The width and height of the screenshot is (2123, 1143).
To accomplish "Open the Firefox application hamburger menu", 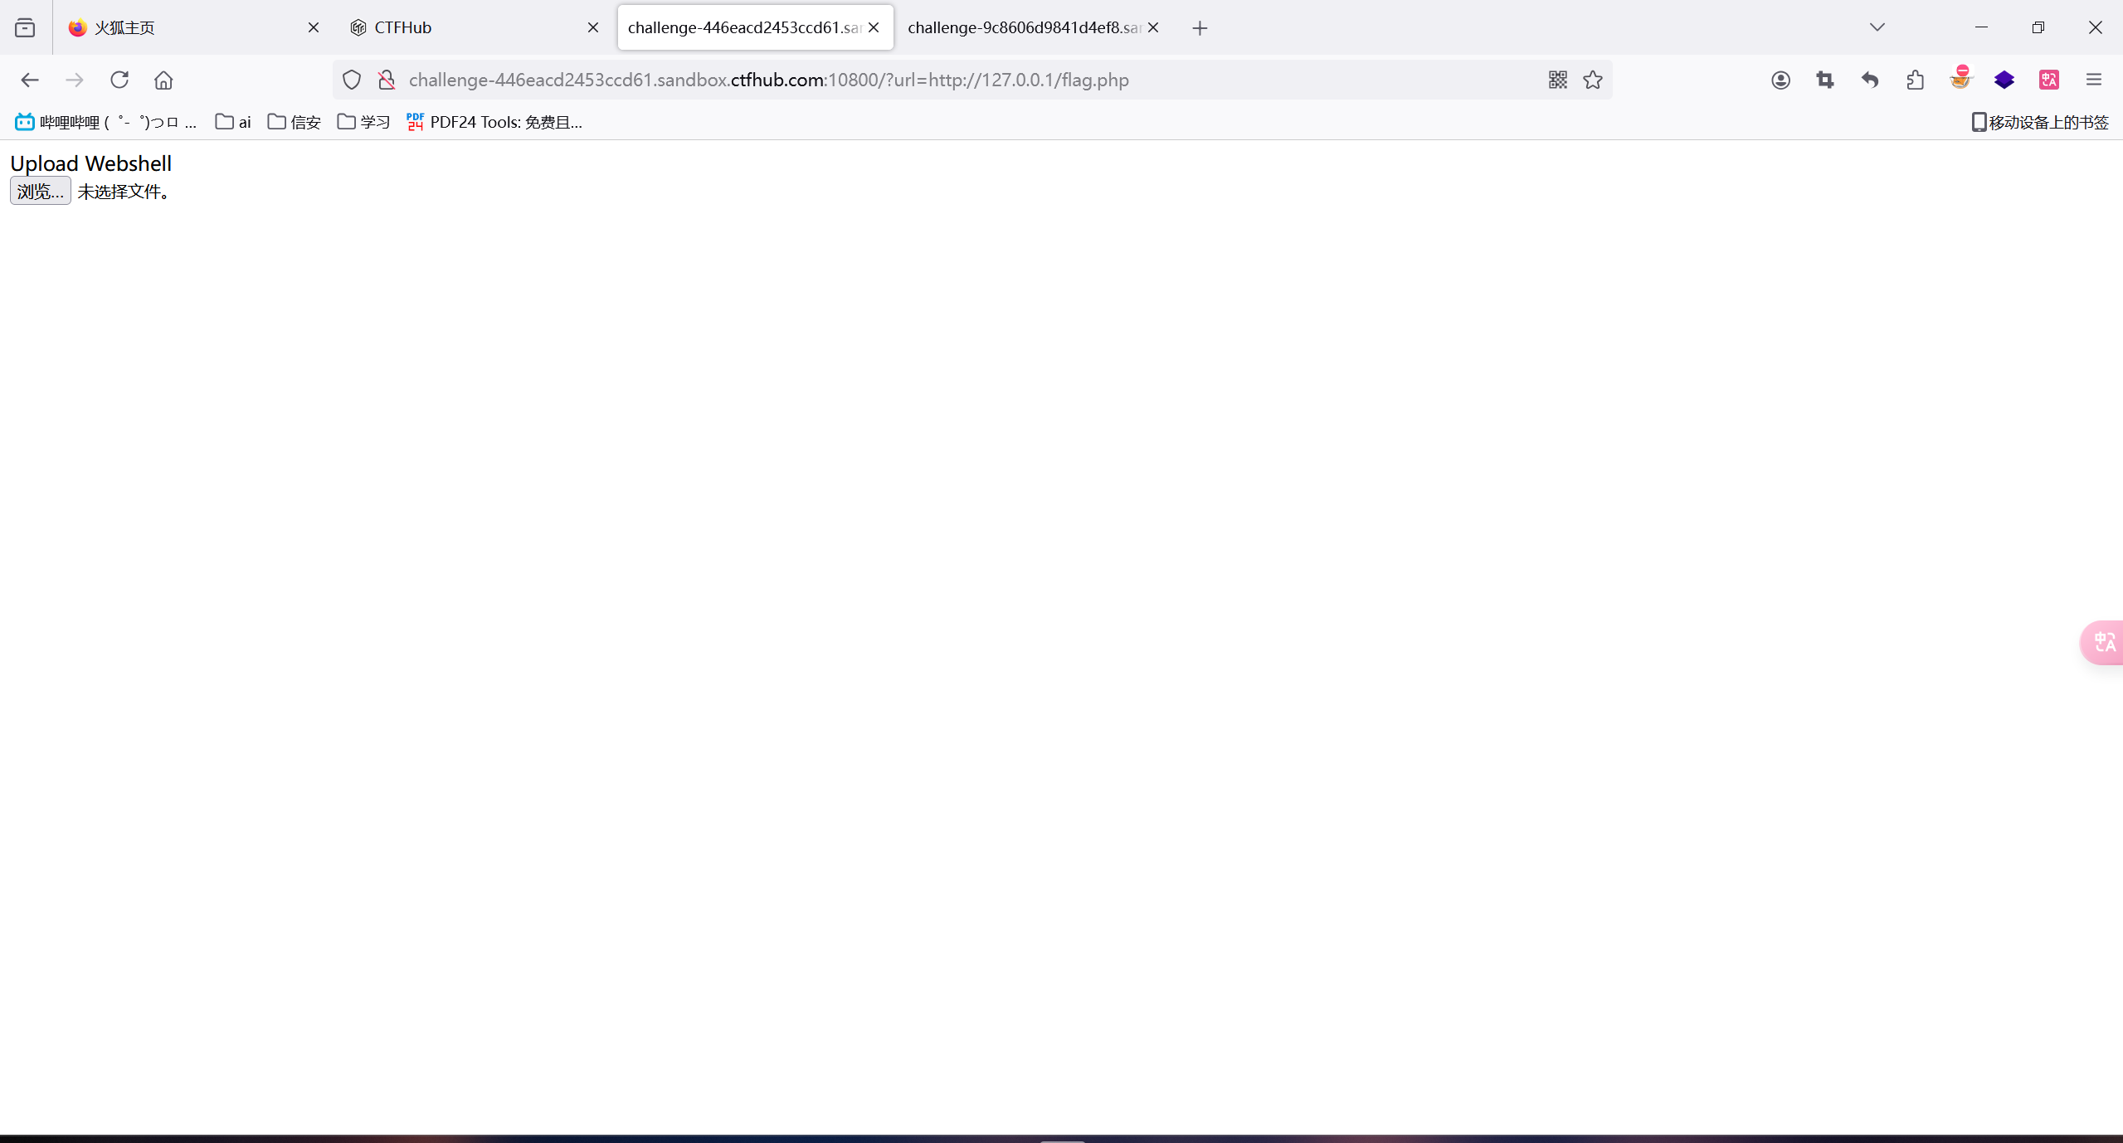I will pos(2094,80).
